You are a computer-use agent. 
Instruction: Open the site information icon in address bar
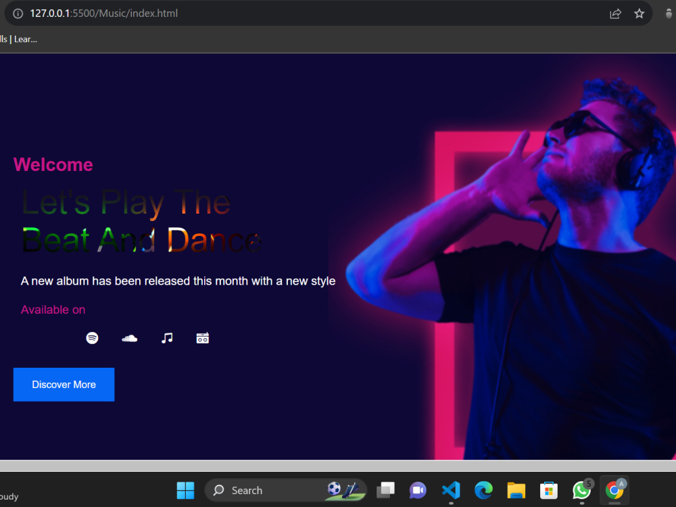point(18,14)
